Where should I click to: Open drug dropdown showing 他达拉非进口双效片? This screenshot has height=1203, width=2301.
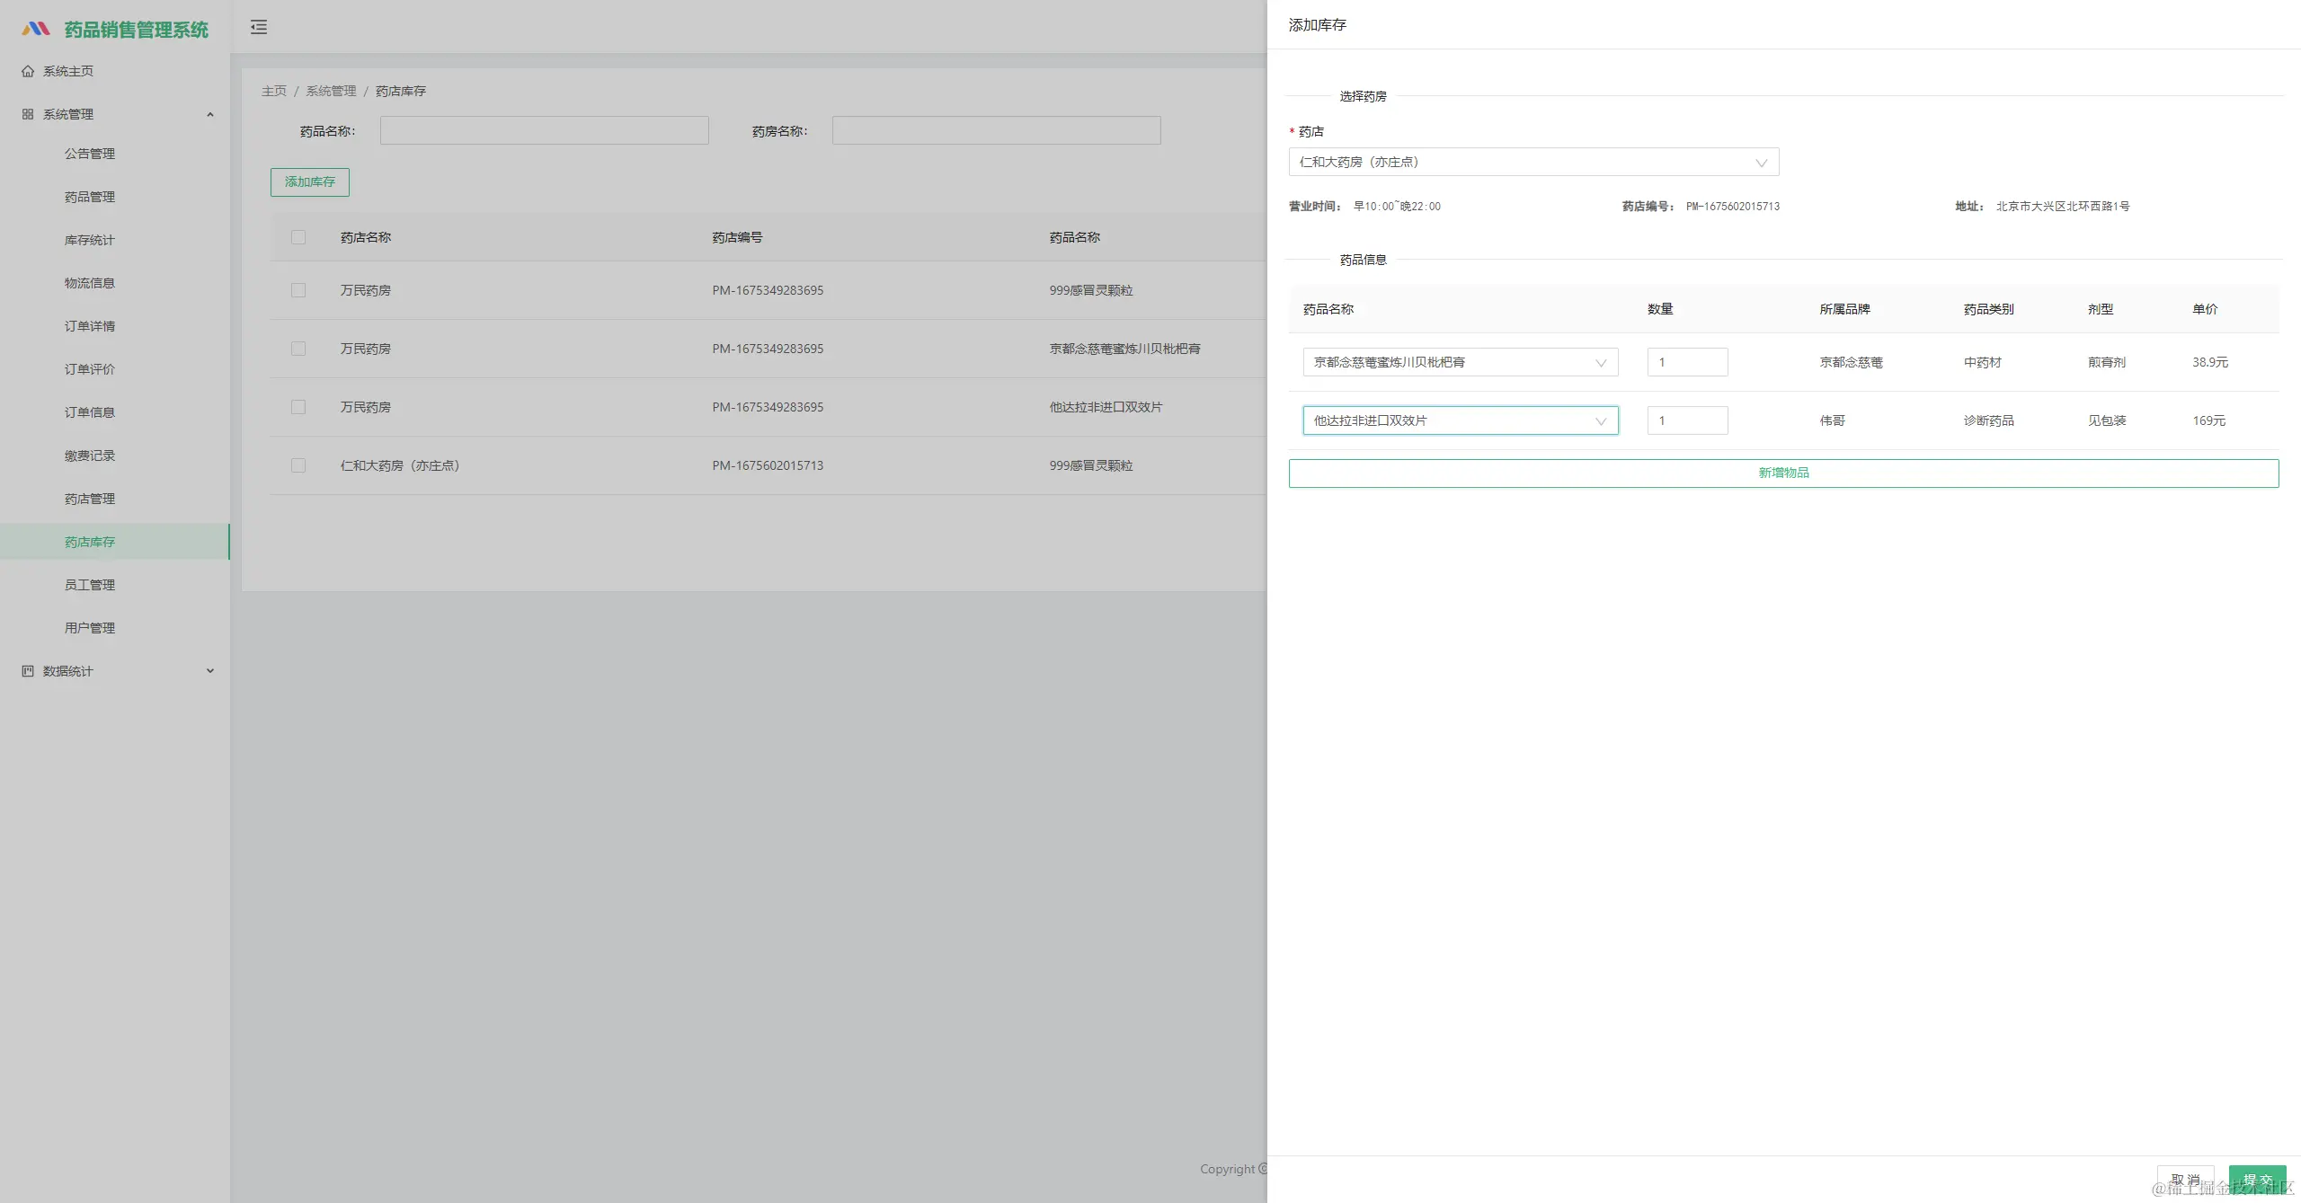coord(1460,420)
